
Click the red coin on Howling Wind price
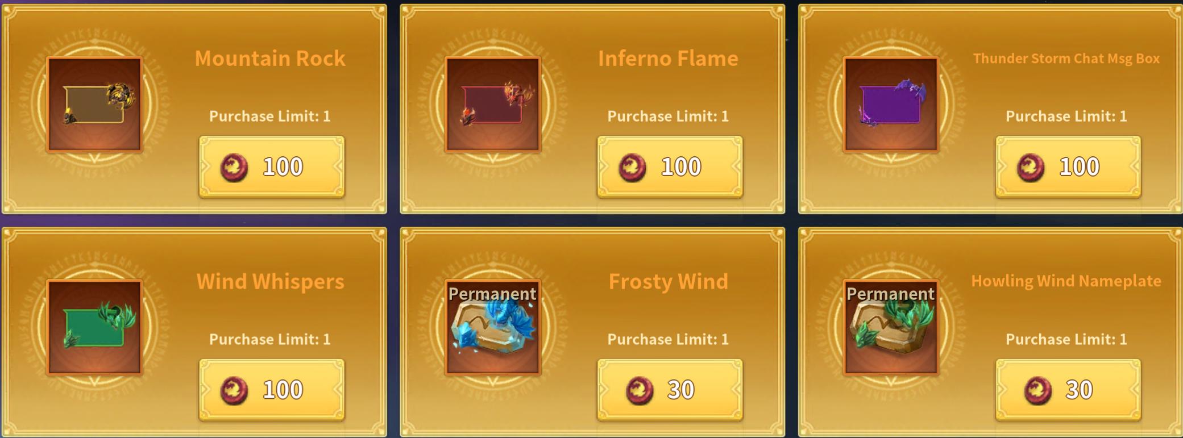pos(1038,391)
